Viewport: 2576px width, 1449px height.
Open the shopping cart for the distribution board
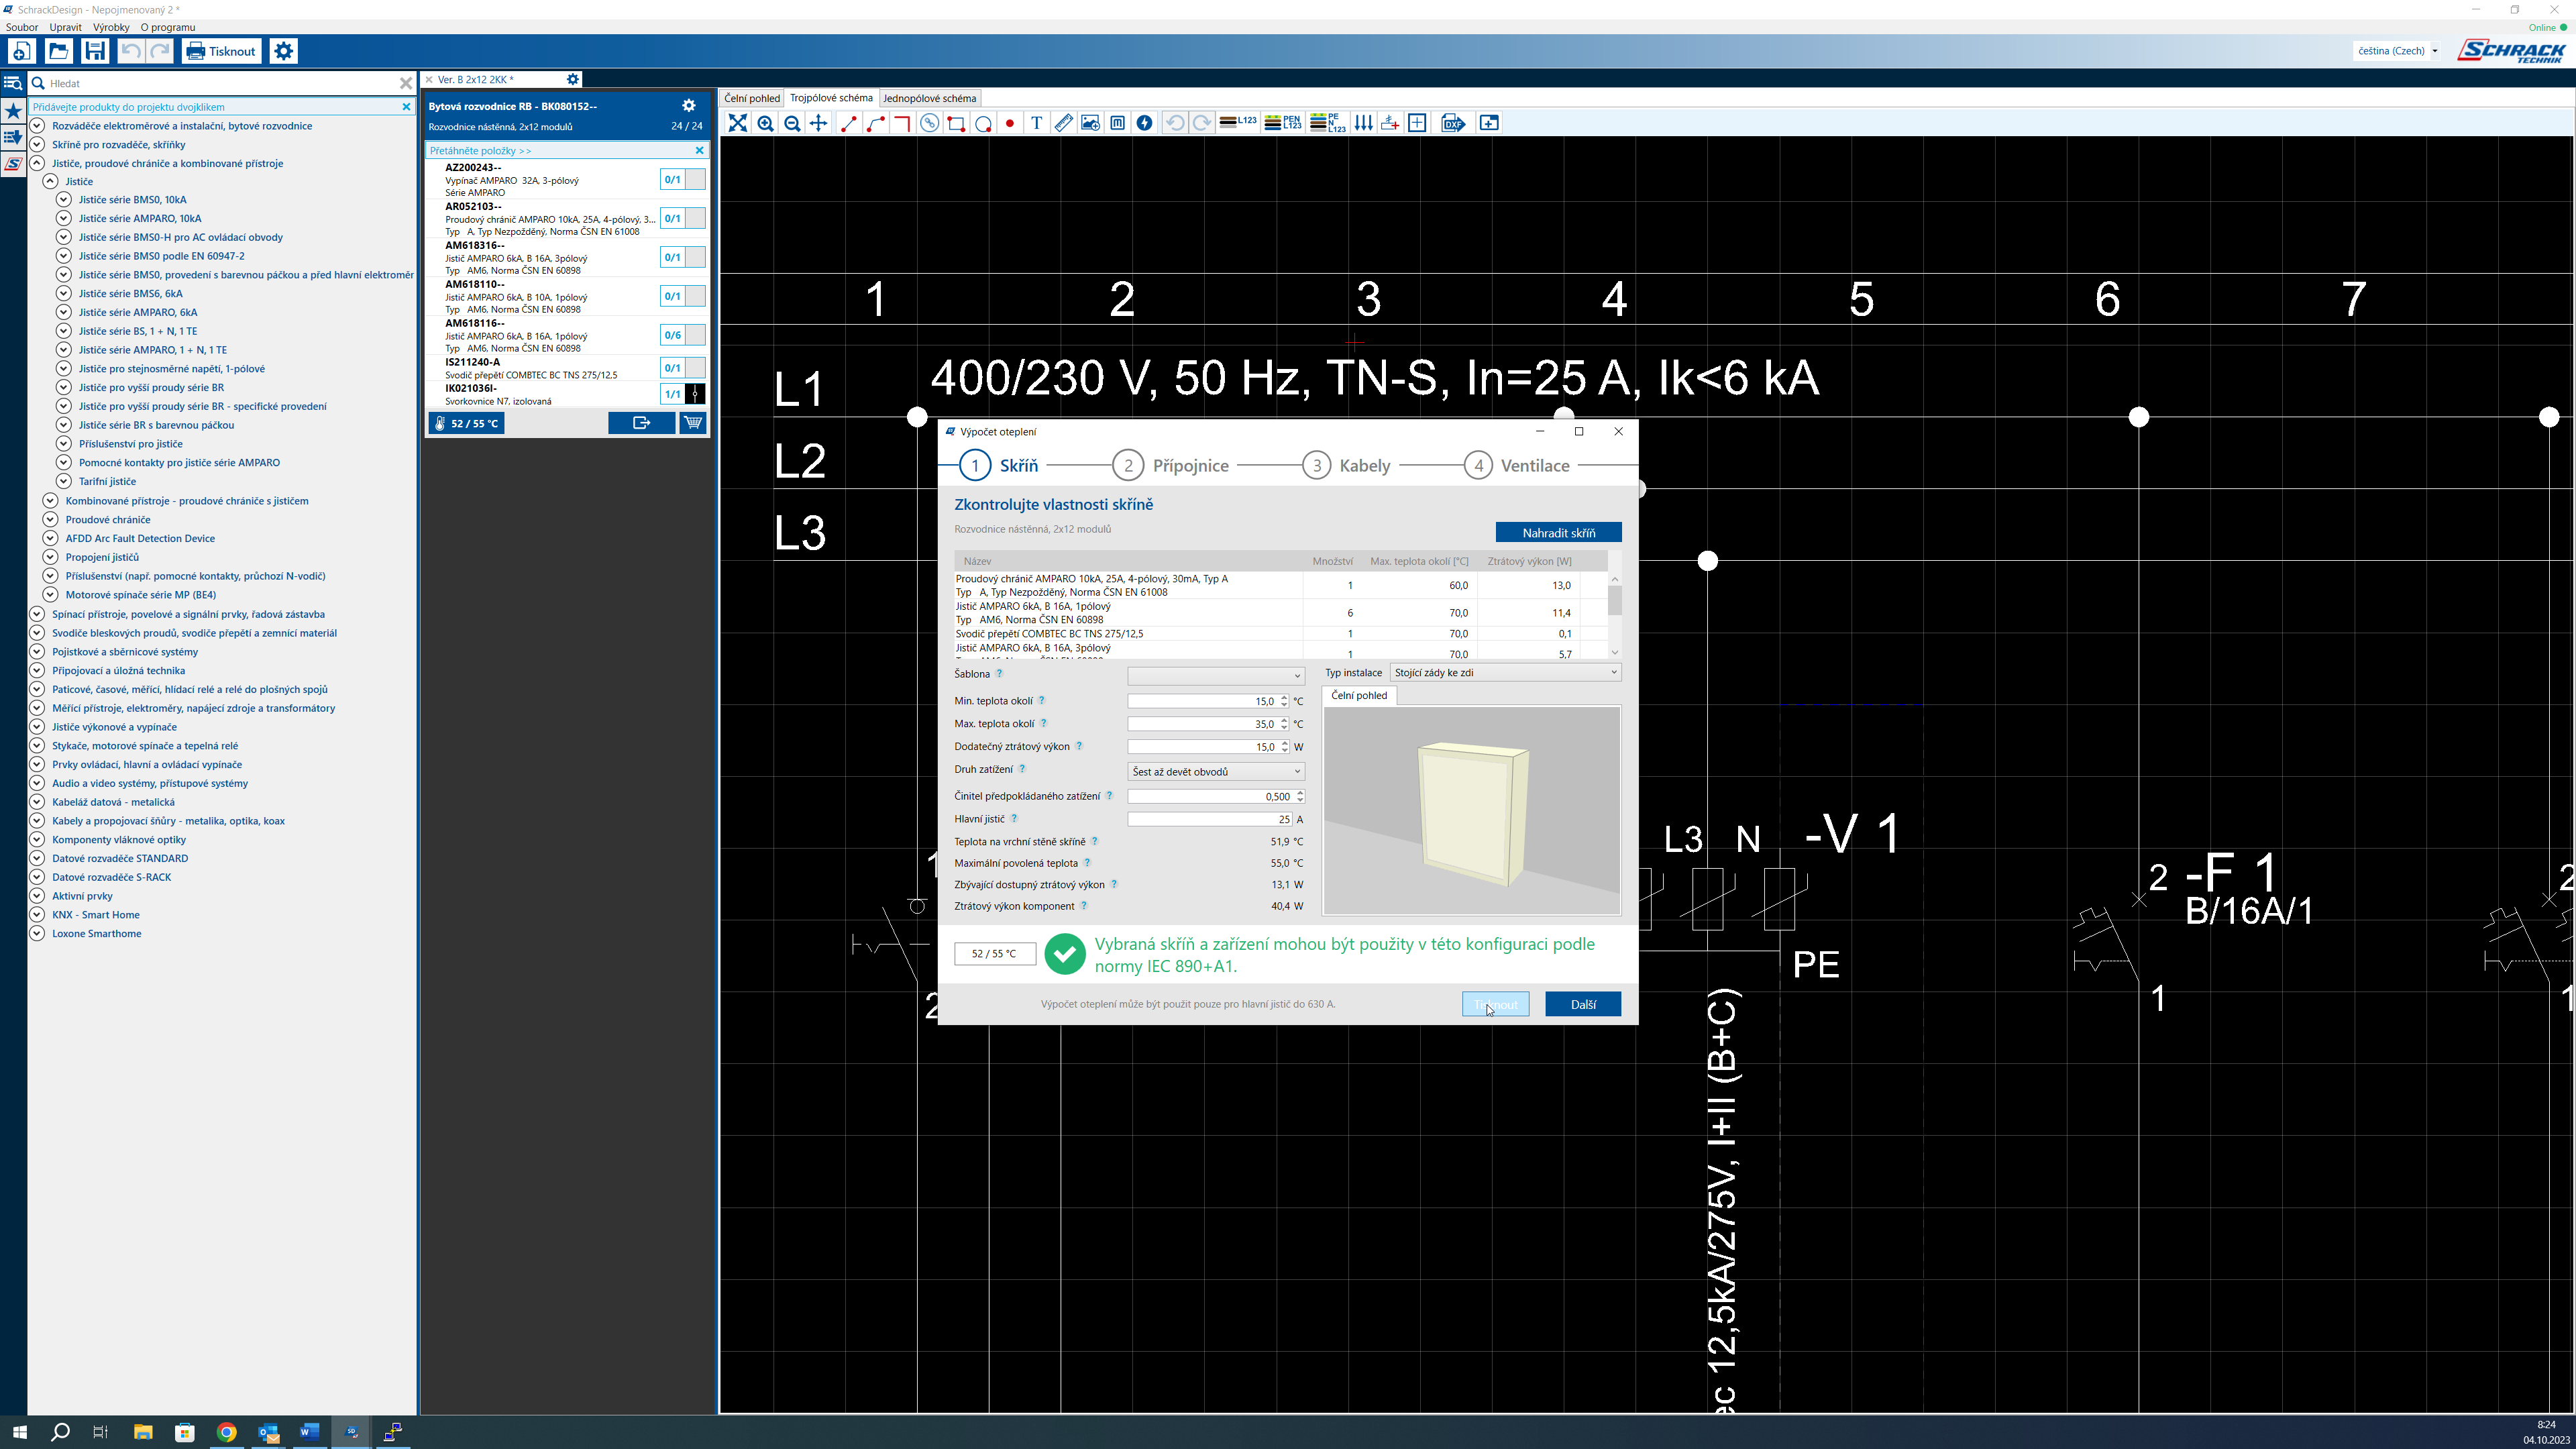pyautogui.click(x=693, y=423)
